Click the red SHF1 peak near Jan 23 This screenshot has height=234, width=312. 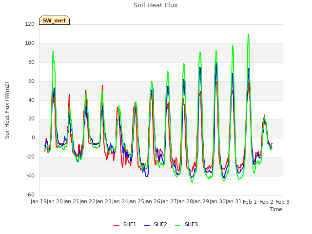click(x=102, y=85)
